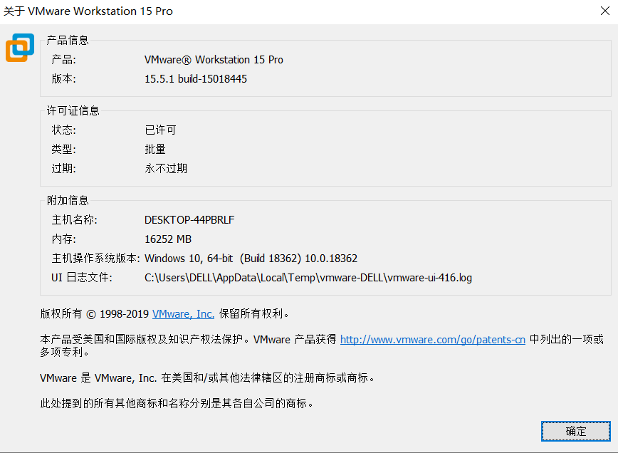618x453 pixels.
Task: Click the host OS version Windows 10, 64-bit text
Action: [x=251, y=259]
